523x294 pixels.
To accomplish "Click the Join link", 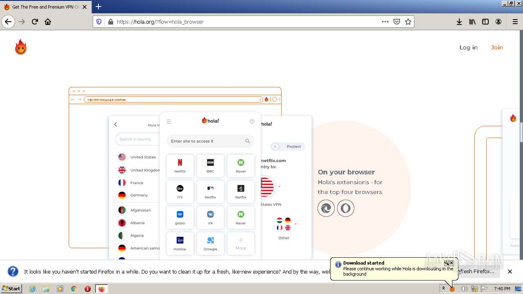I will coord(497,47).
